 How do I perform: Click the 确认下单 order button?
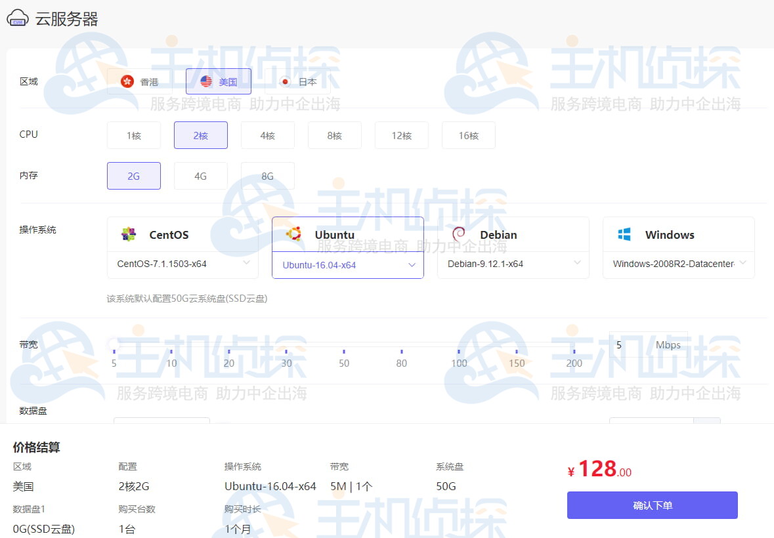pyautogui.click(x=651, y=505)
